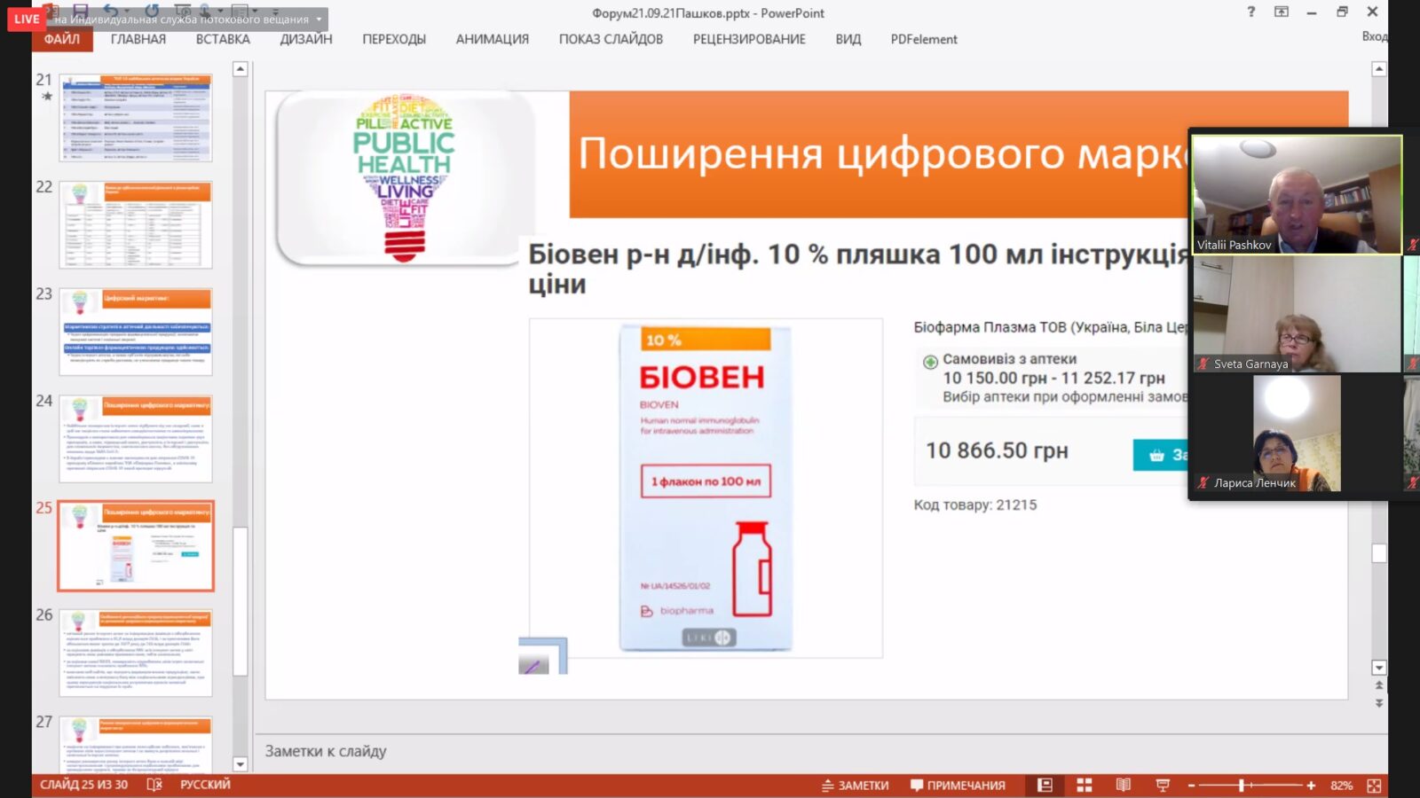Screen dimensions: 1420x798
Task: Click thumbnail panel scrollbar thumb
Action: [241, 601]
